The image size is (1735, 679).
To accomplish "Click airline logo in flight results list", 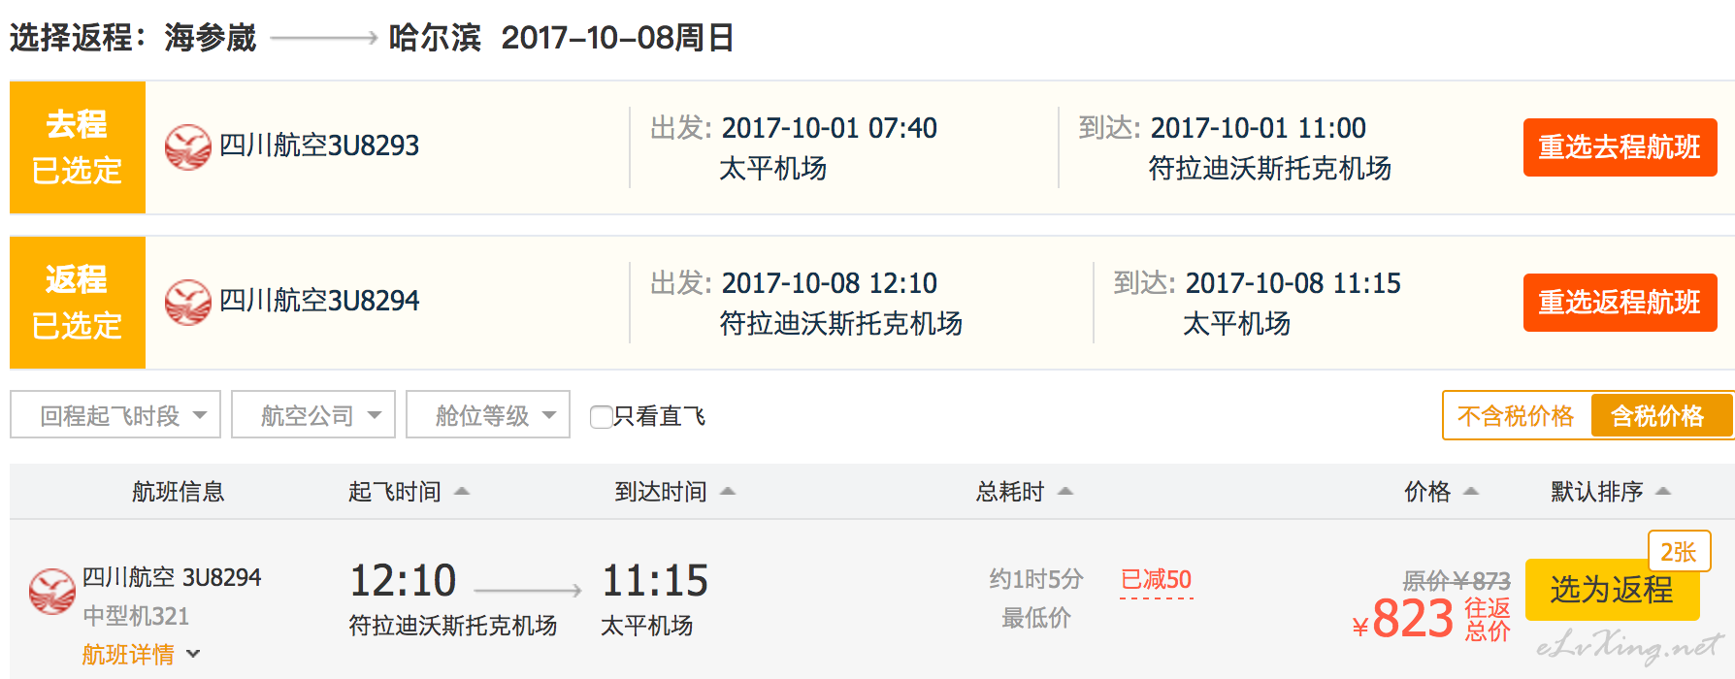I will 51,592.
